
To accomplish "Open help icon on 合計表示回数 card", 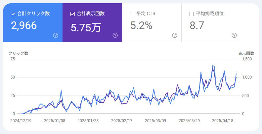I will [x=115, y=35].
